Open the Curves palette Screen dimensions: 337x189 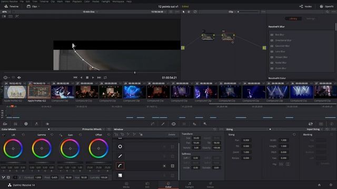coord(153,124)
